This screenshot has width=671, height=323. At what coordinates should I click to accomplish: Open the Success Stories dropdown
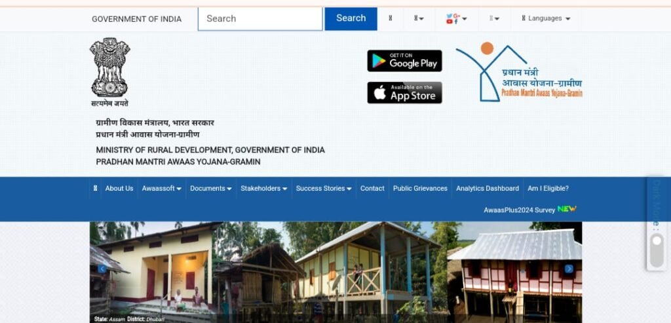coord(324,188)
